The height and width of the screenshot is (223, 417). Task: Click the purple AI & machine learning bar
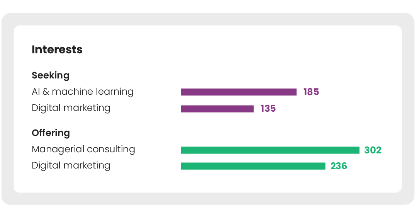239,92
